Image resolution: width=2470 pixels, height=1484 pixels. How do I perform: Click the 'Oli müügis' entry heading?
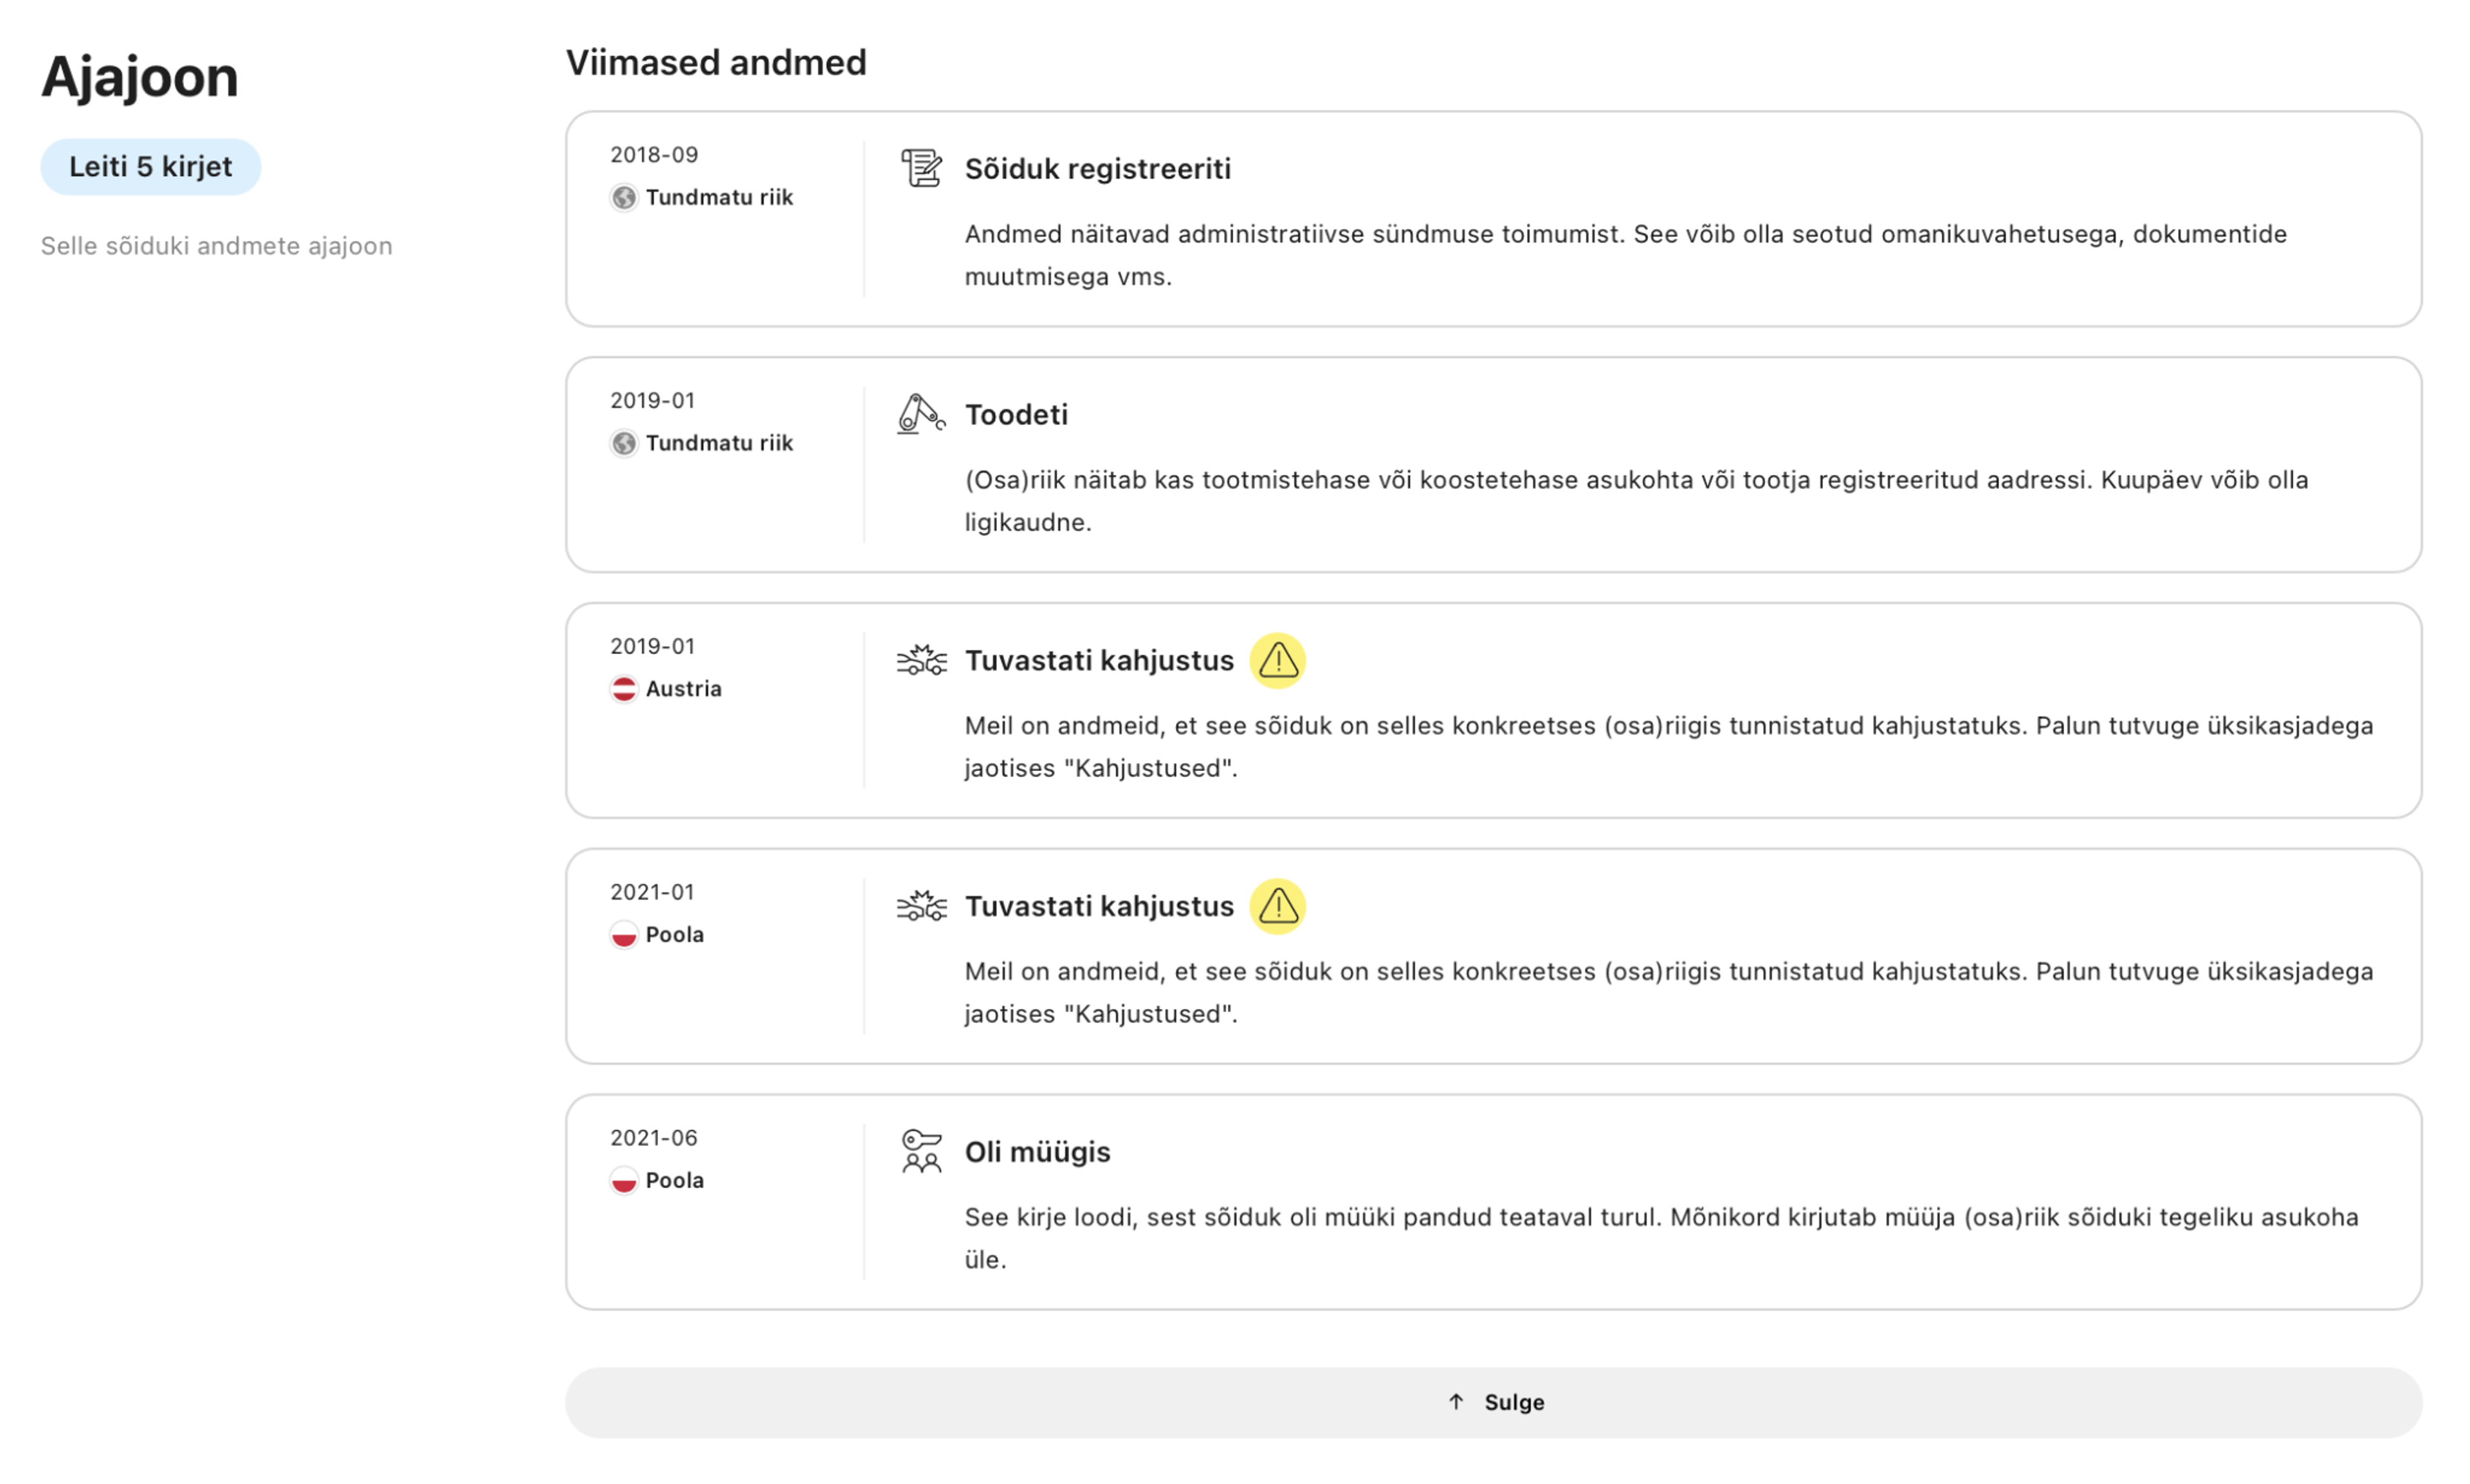(x=1036, y=1151)
